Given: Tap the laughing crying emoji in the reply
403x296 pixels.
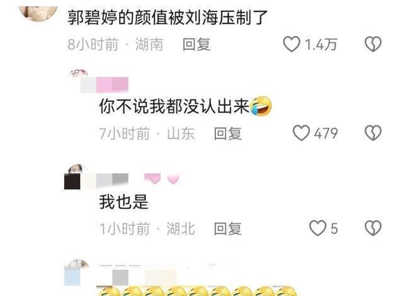Looking at the screenshot, I should 261,106.
